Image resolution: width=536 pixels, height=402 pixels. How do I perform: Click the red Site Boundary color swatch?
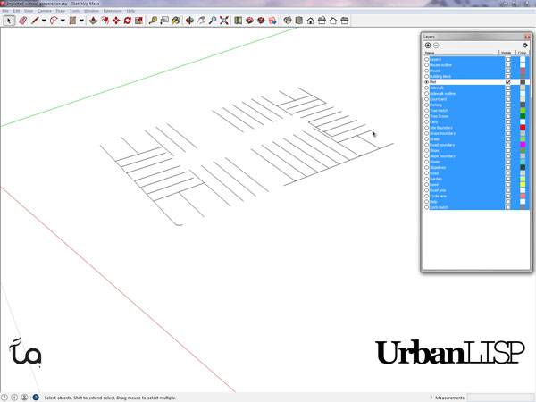coord(523,127)
